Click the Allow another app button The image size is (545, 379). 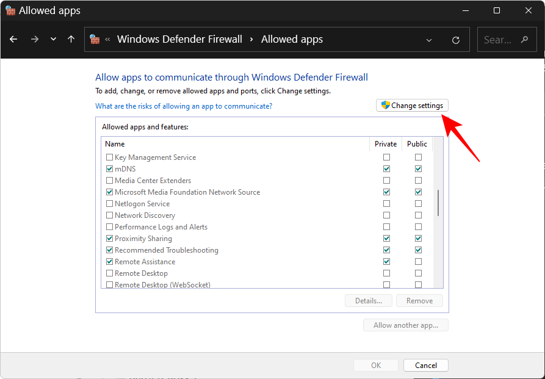(405, 325)
